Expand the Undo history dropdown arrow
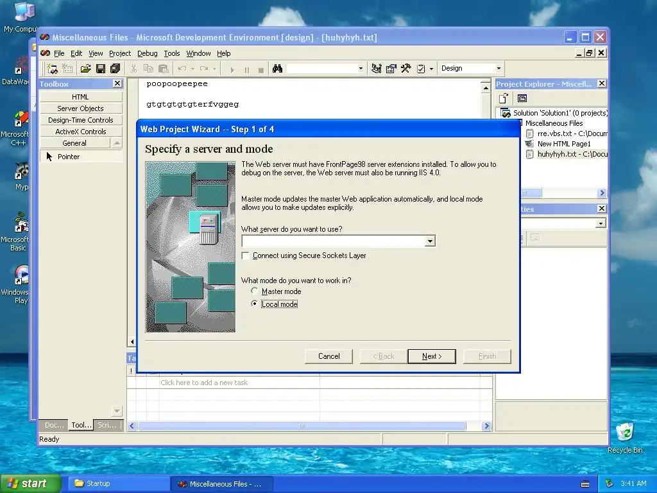 (192, 69)
